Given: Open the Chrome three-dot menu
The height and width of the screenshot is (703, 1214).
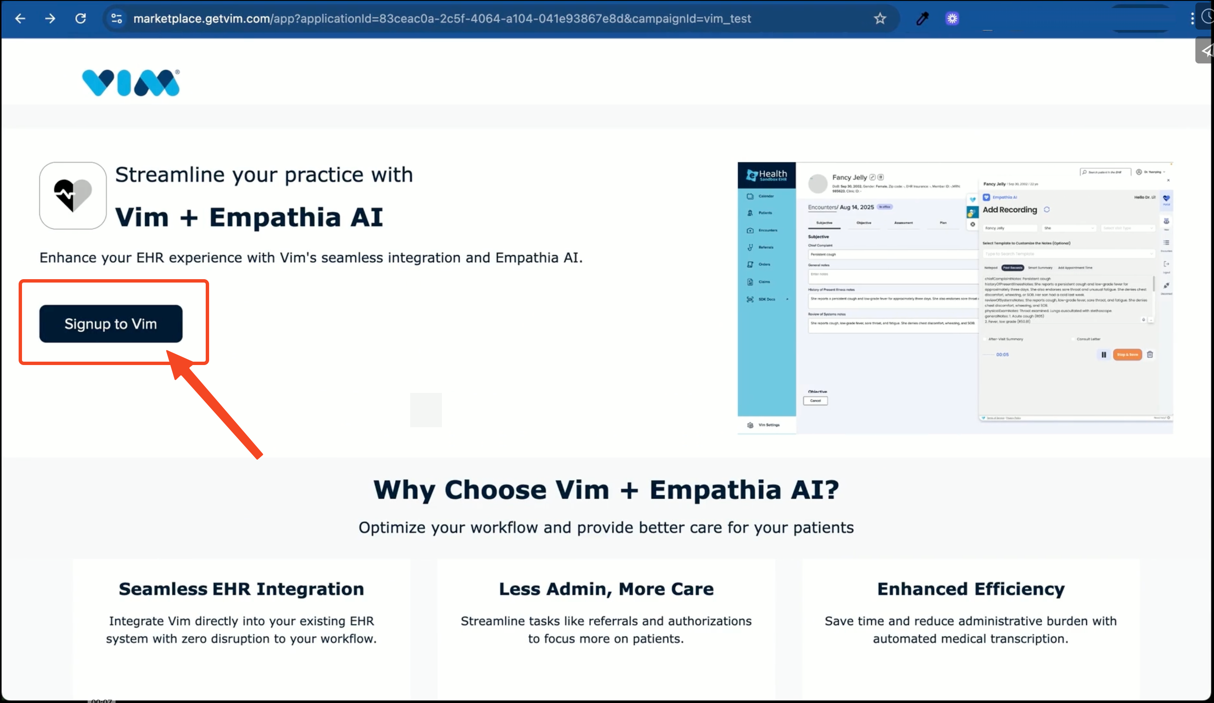Looking at the screenshot, I should coord(1192,18).
